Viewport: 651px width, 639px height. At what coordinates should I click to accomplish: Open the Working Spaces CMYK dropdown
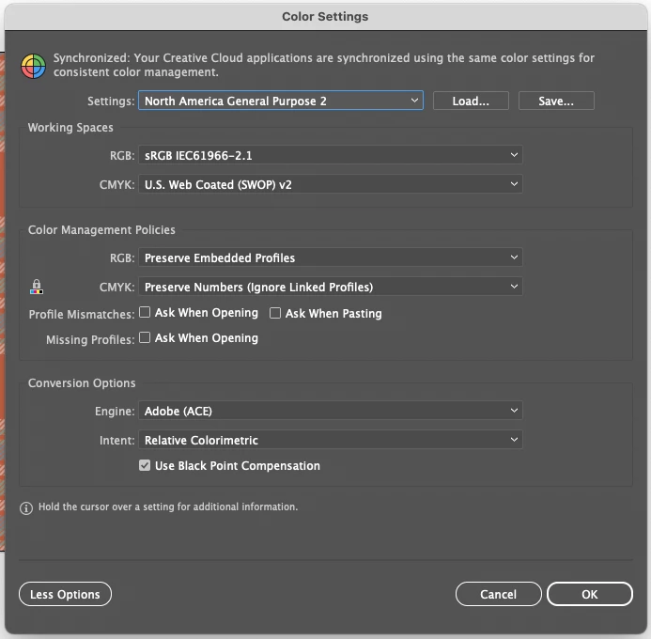330,184
